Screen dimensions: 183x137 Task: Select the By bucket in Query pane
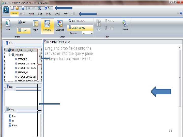coord(11,121)
